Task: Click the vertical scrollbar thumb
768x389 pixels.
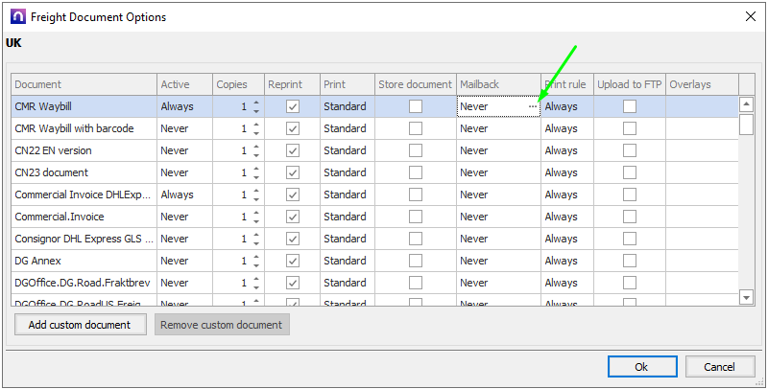Action: pyautogui.click(x=746, y=125)
